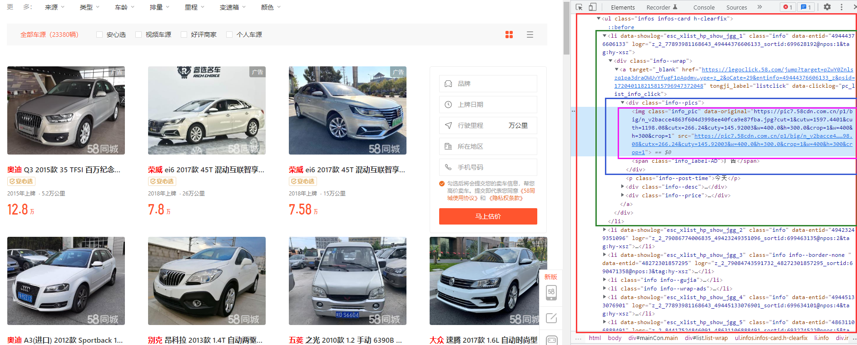Toggle the agreement consent check mark

(x=442, y=184)
